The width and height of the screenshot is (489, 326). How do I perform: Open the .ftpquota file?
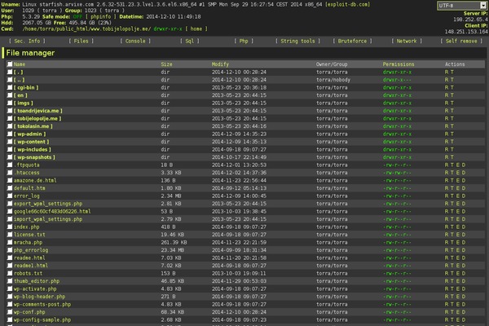[27, 165]
